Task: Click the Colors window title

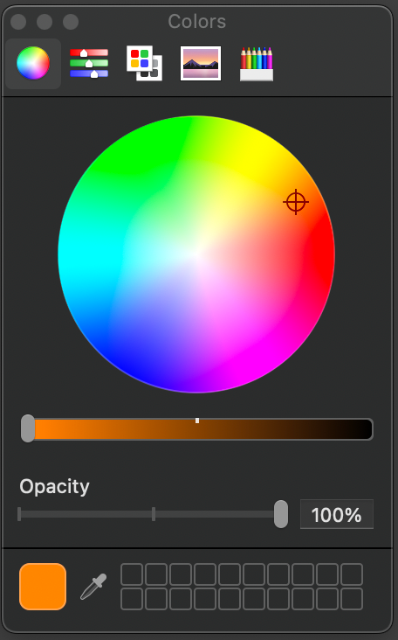Action: coord(196,21)
